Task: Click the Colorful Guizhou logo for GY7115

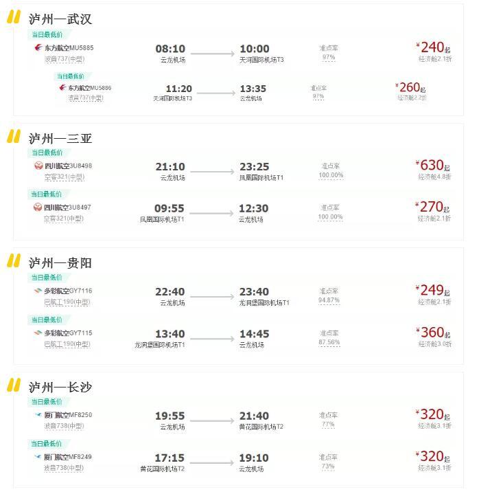Action: point(38,333)
